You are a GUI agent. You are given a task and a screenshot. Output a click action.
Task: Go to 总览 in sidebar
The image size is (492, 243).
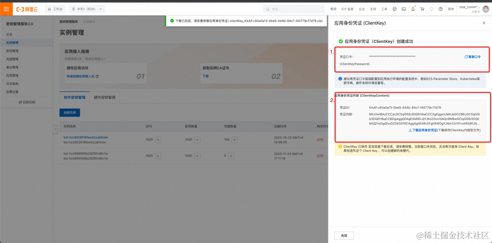tap(10, 34)
